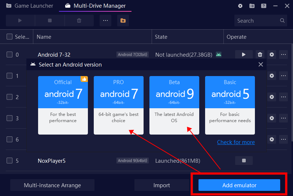The image size is (293, 196).
Task: Open more options ellipsis for row 2
Action: coord(283,97)
